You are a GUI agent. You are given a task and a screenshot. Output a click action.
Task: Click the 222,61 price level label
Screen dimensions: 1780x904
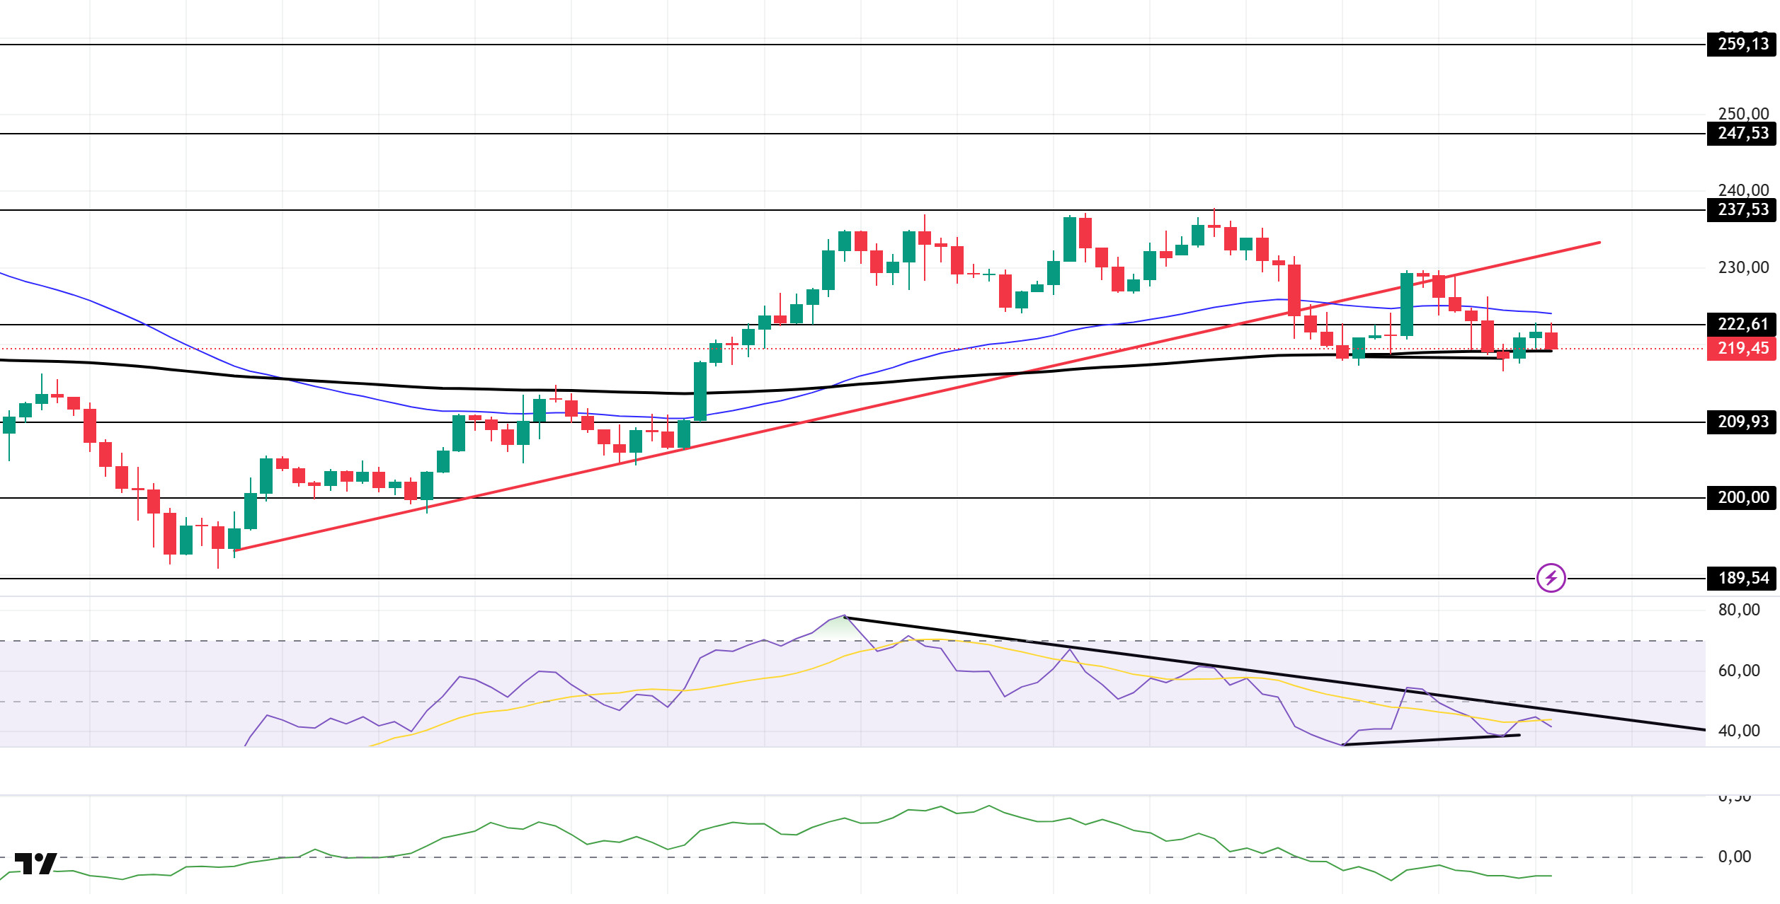(x=1742, y=325)
